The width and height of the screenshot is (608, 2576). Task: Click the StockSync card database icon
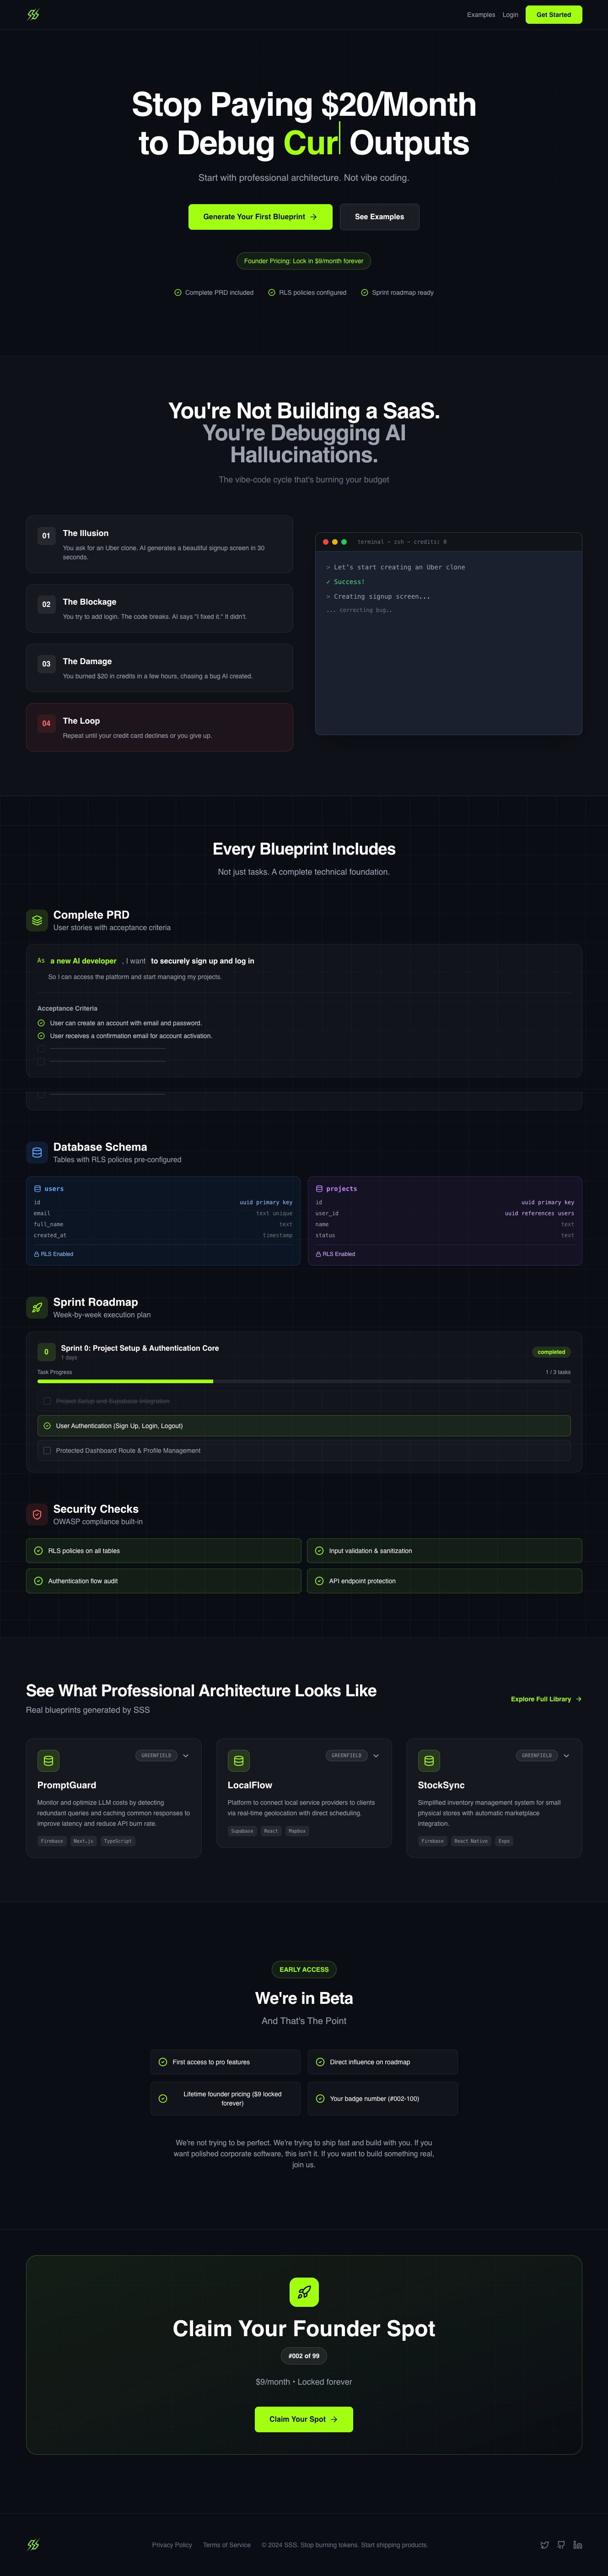tap(429, 1760)
